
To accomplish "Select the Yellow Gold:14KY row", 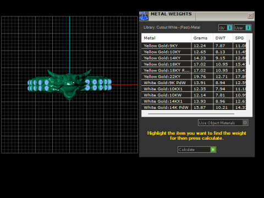I will click(x=194, y=58).
